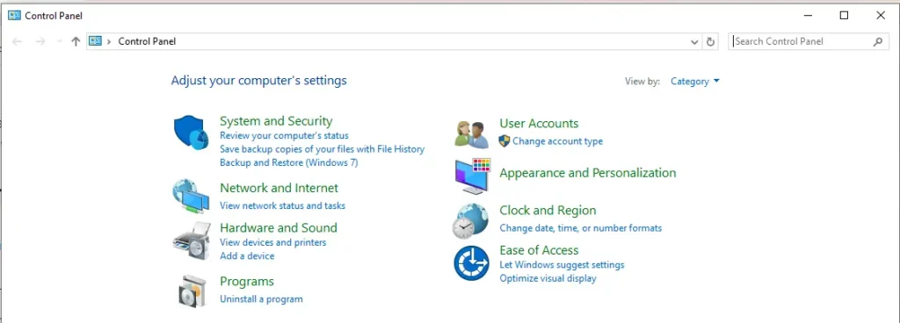Open the Hardware and Sound heading link
The height and width of the screenshot is (323, 900).
tap(279, 227)
